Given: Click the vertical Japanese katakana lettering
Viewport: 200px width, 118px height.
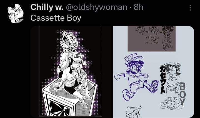Looking at the screenshot, I should (162, 80).
